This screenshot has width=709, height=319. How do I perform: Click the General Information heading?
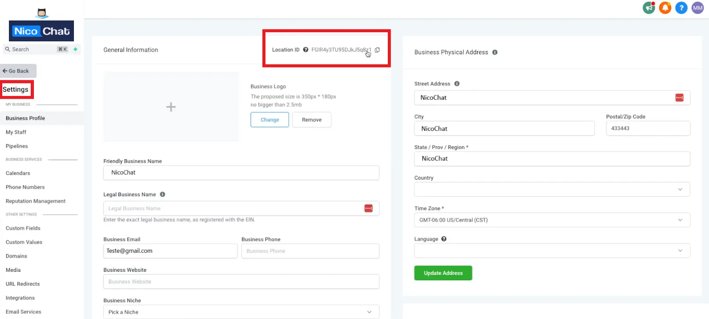click(x=130, y=50)
